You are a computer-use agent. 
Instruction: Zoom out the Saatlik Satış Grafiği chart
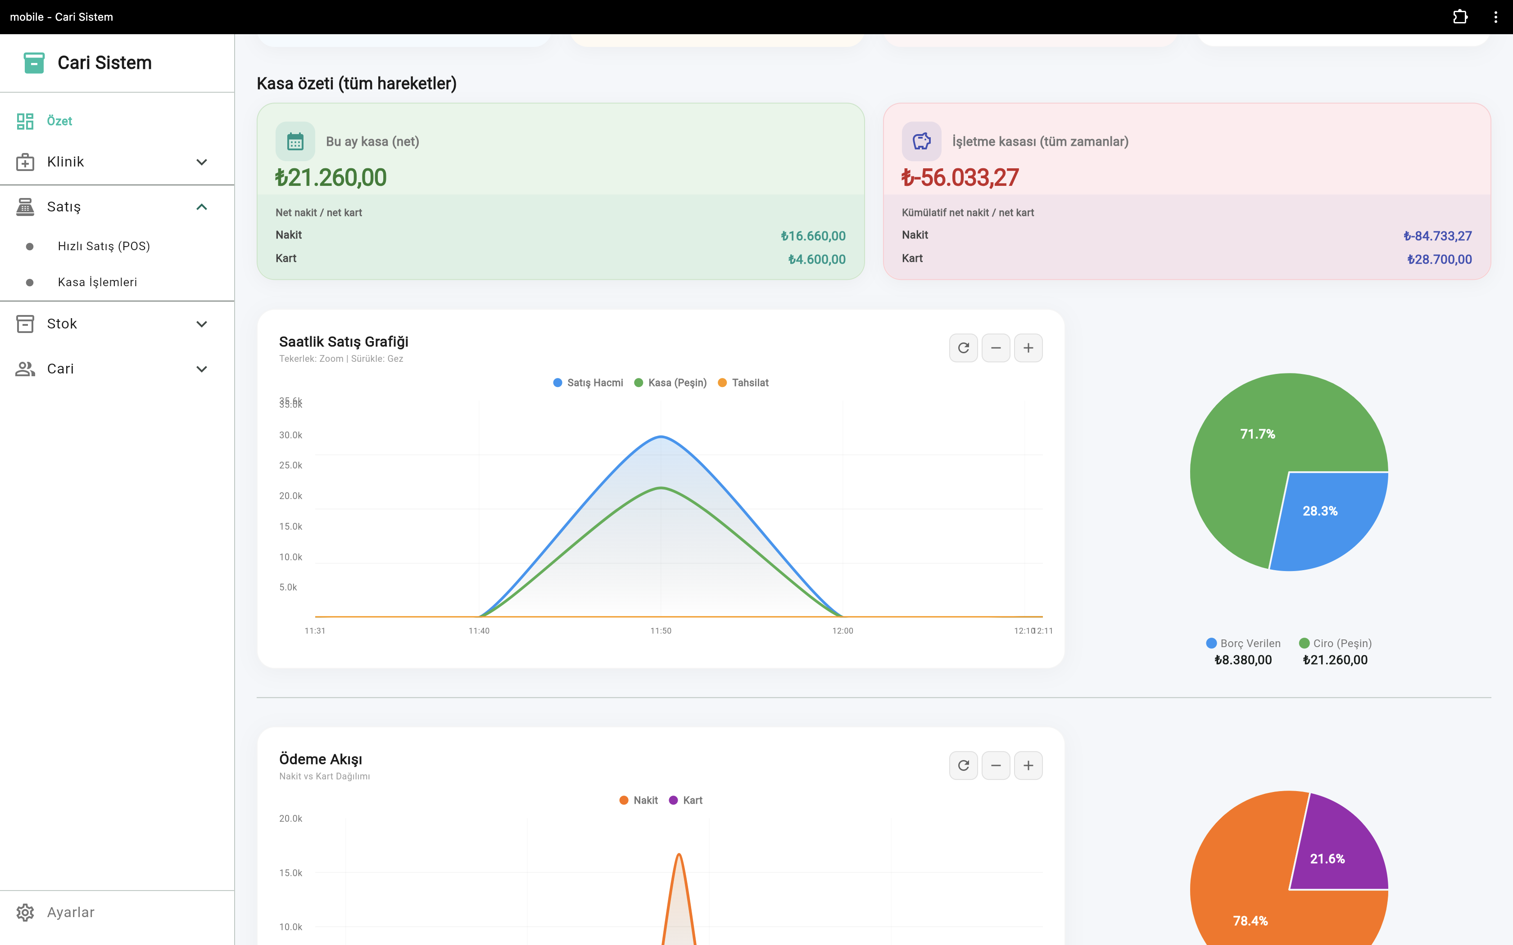[x=996, y=348]
